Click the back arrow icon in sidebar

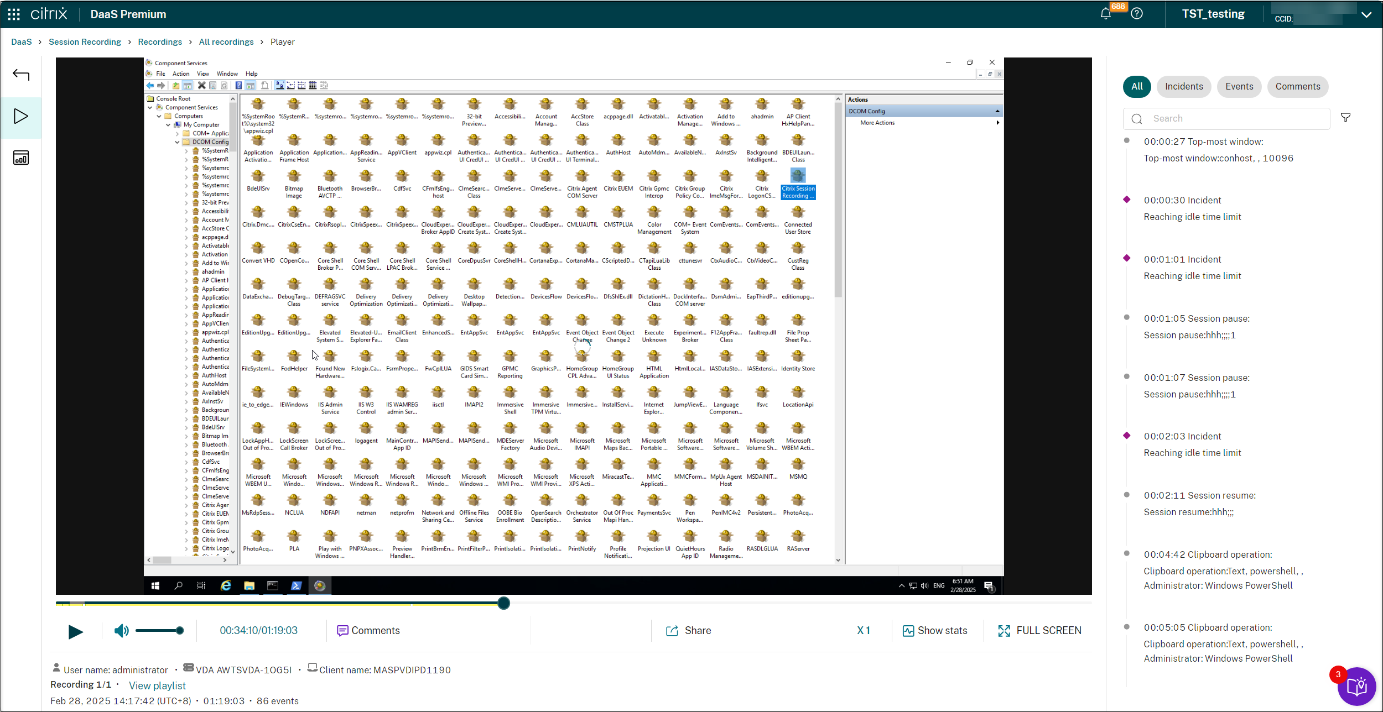coord(21,75)
